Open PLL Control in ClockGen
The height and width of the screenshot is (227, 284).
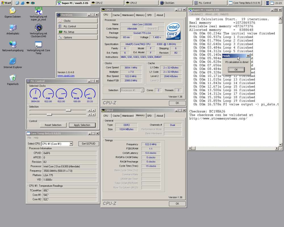pyautogui.click(x=78, y=26)
